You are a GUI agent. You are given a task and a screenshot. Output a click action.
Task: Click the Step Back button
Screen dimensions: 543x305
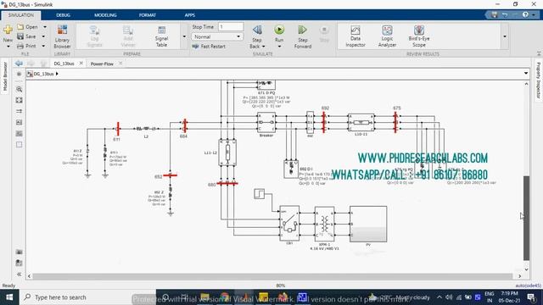click(257, 36)
